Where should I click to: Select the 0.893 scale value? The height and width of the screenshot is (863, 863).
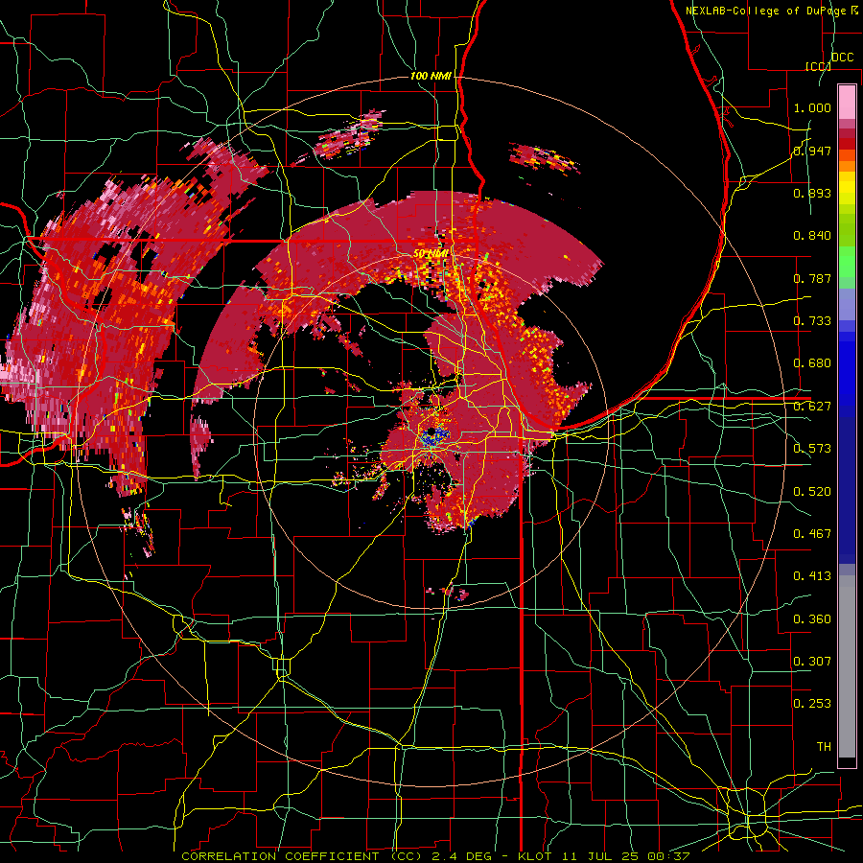812,193
